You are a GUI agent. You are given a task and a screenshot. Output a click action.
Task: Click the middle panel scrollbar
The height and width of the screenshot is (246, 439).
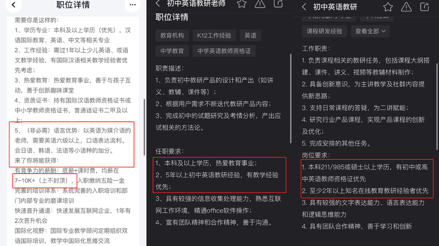291,99
